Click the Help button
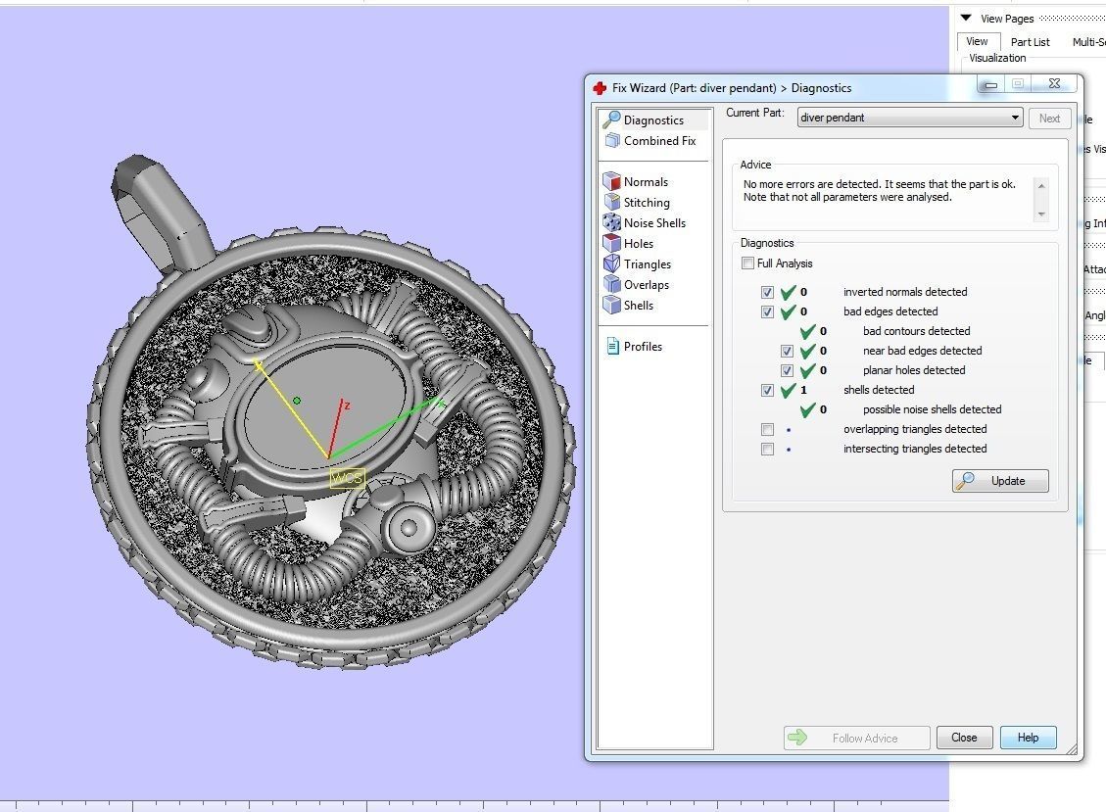This screenshot has height=812, width=1106. pyautogui.click(x=1028, y=738)
